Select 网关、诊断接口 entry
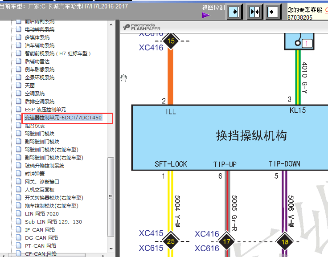Viewport: 328px width, 257px height. tap(42, 182)
